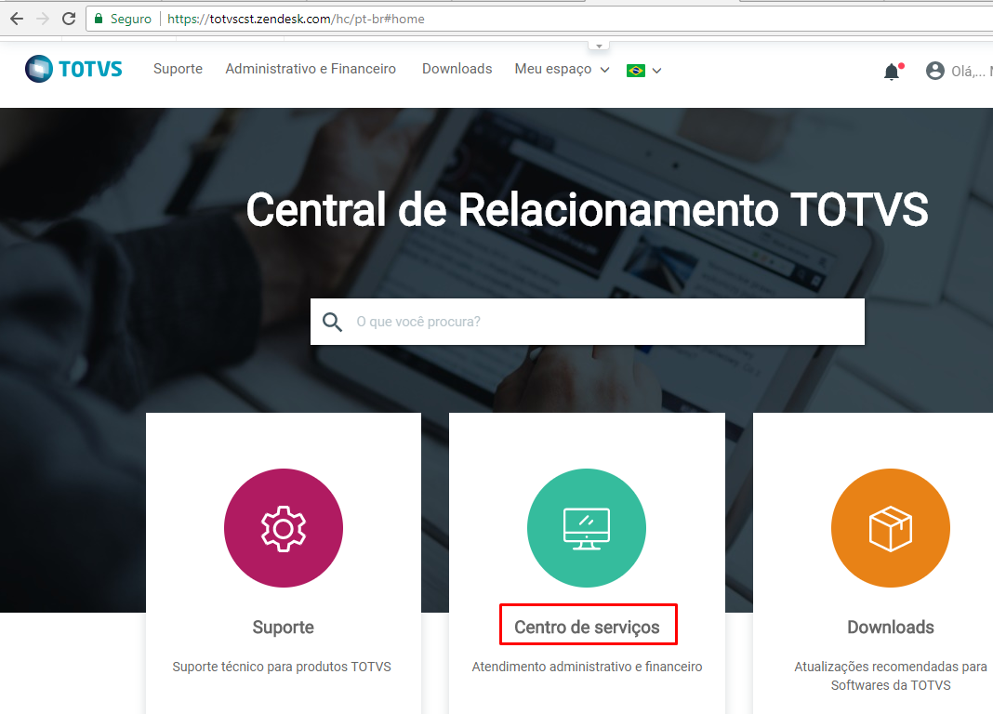Click the browser back arrow

17,19
